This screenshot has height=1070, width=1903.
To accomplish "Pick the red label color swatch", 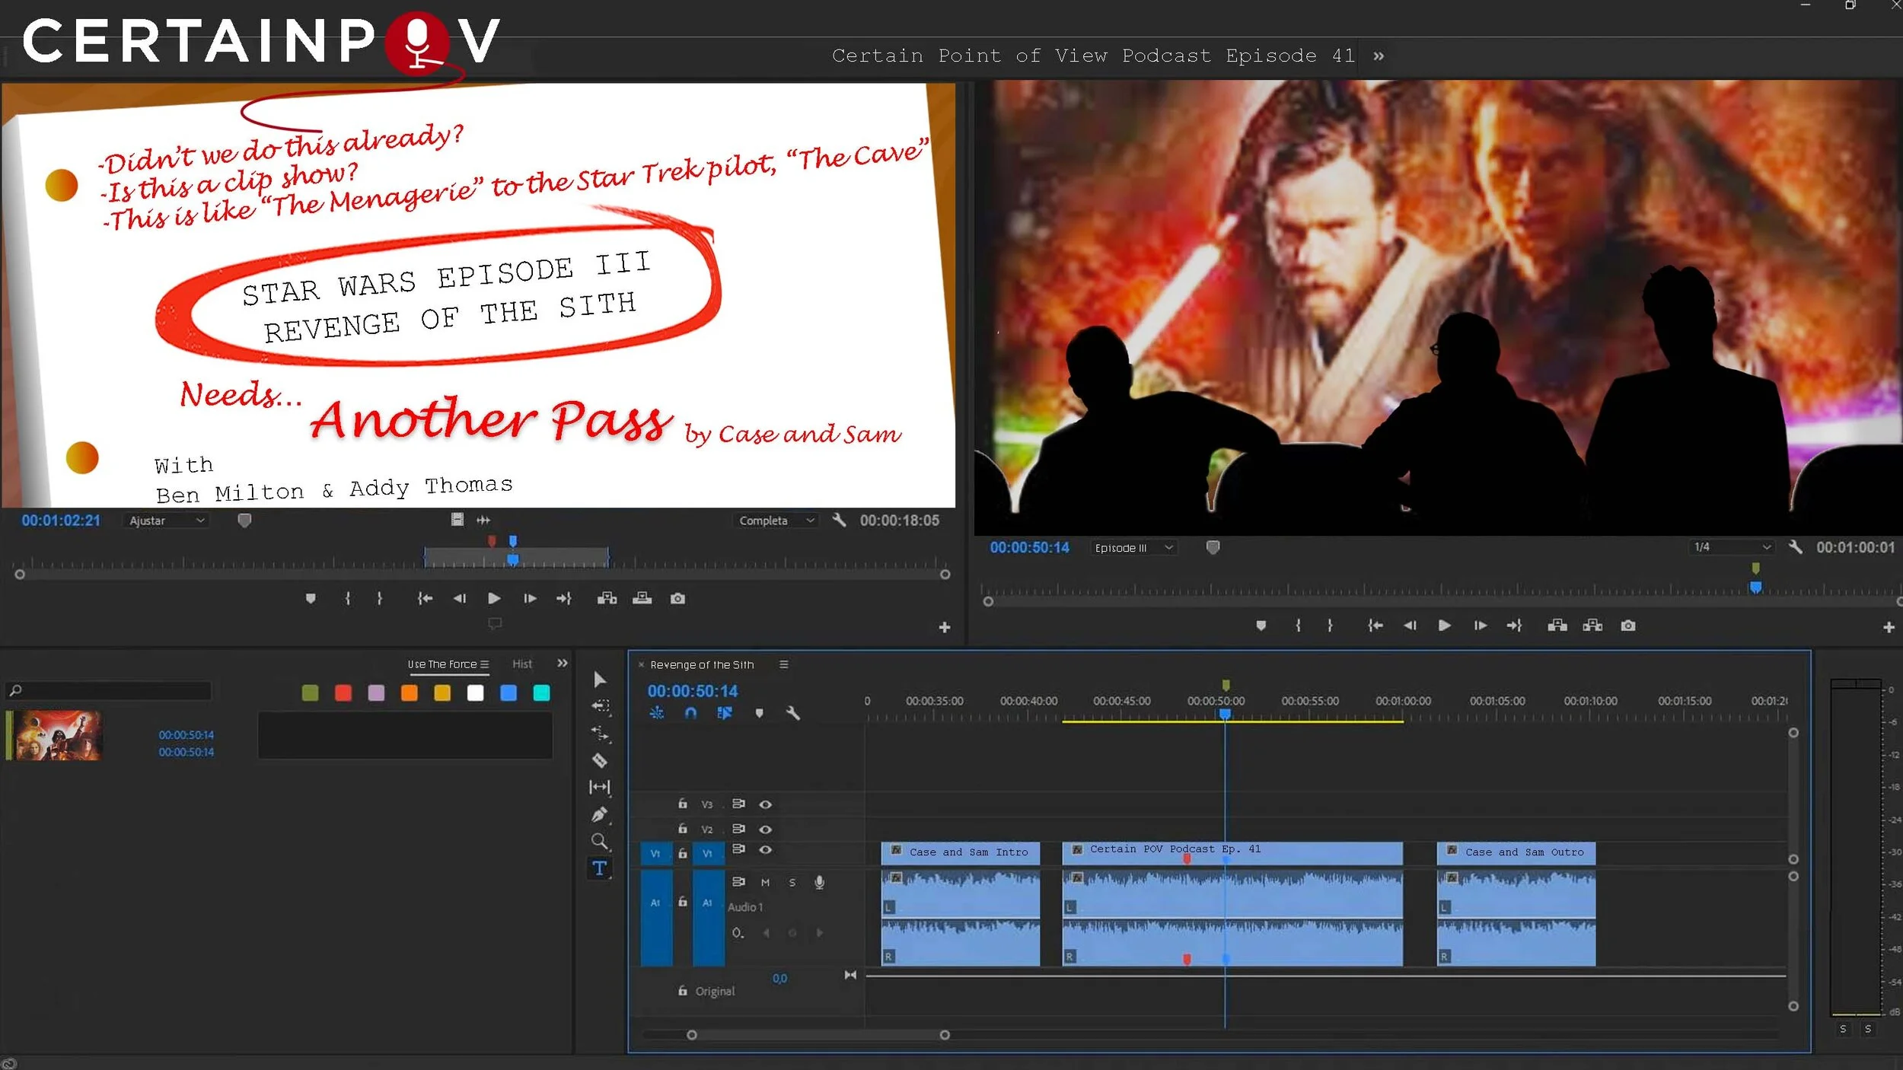I will [343, 693].
